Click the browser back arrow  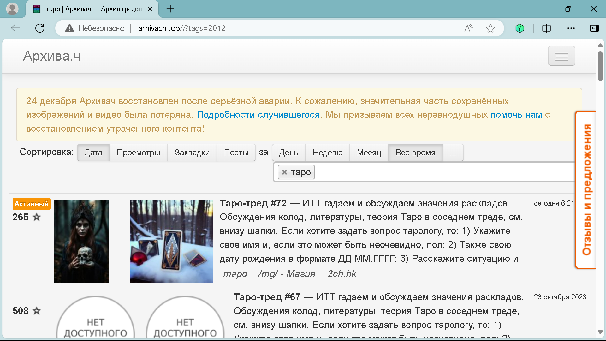pyautogui.click(x=15, y=28)
